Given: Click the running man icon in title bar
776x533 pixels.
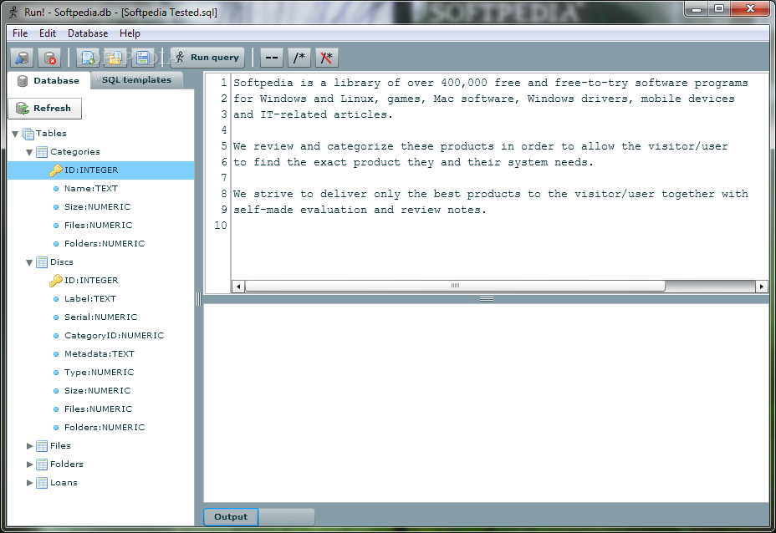Looking at the screenshot, I should (14, 12).
